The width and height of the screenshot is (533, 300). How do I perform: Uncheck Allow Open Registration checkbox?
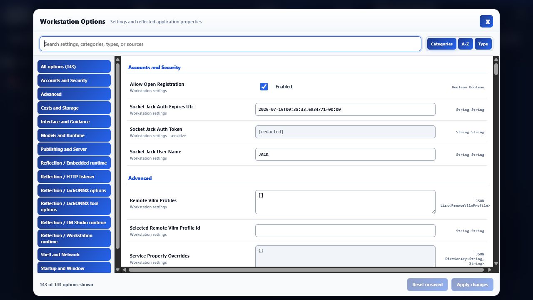pyautogui.click(x=264, y=87)
